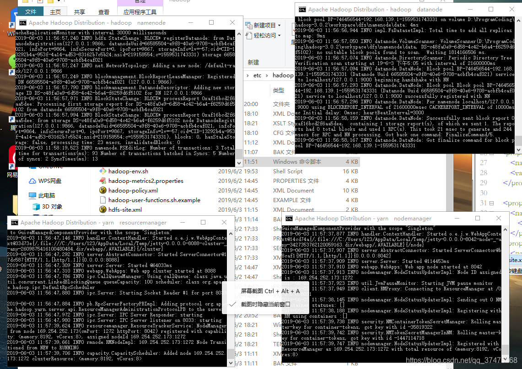Click the cmd icon in namenode window title
This screenshot has width=522, height=369.
[22, 22]
